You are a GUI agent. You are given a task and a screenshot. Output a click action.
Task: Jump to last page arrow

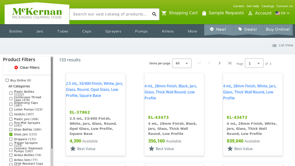pos(230,63)
